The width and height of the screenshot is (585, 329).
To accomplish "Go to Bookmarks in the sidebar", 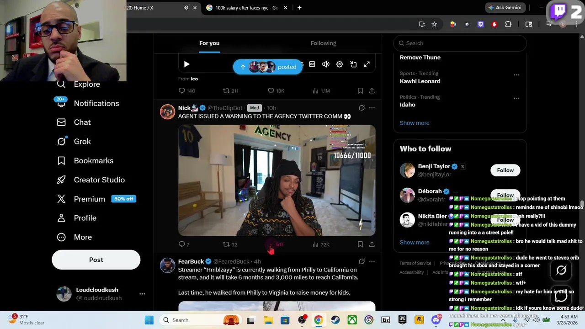I will tap(85, 161).
